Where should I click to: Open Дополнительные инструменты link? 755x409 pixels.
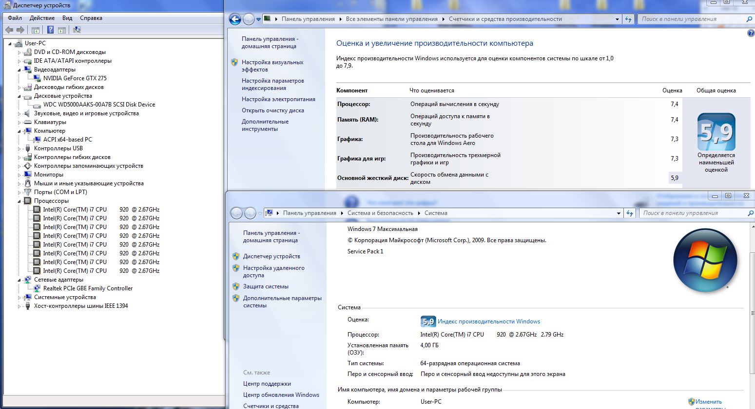(265, 125)
